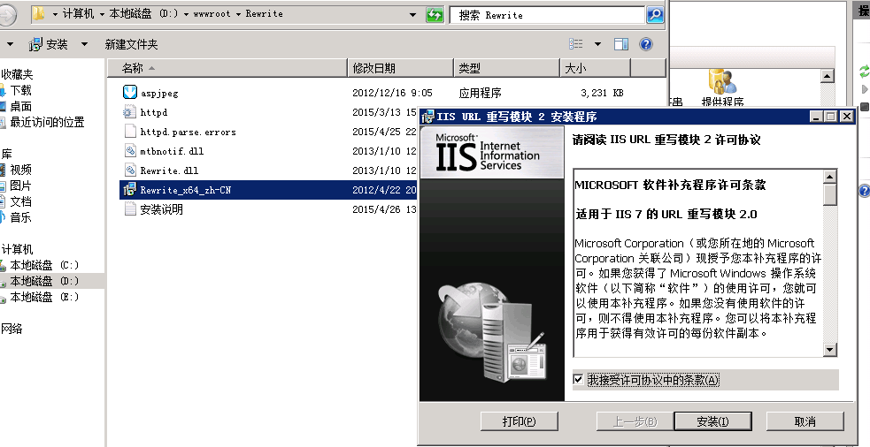This screenshot has width=870, height=447.
Task: Click the 安装说明 text file icon
Action: 130,208
